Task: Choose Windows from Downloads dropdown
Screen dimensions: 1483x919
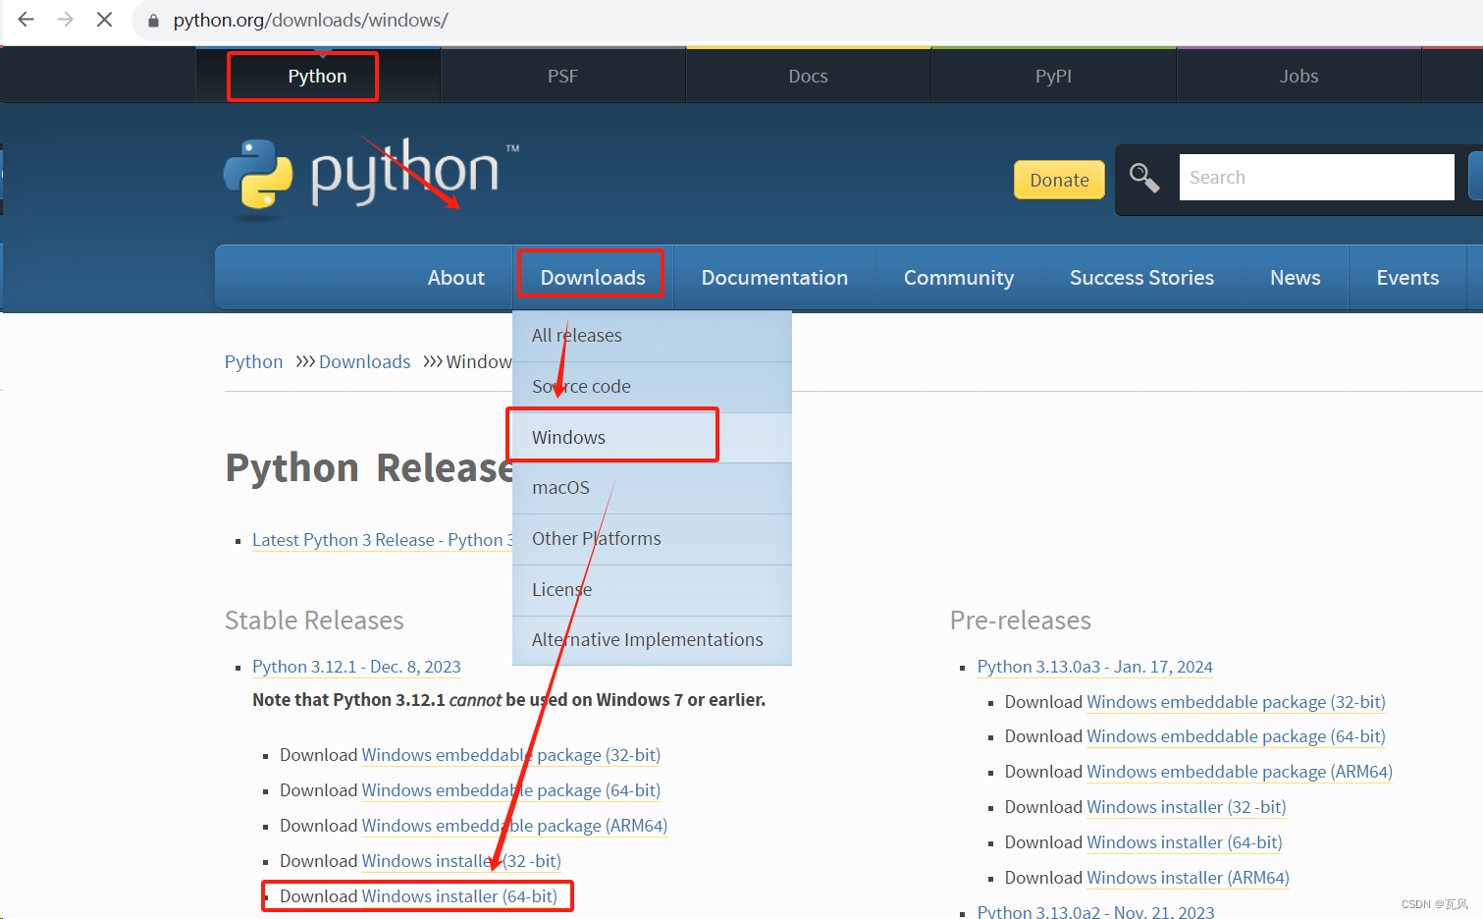Action: [x=652, y=438]
